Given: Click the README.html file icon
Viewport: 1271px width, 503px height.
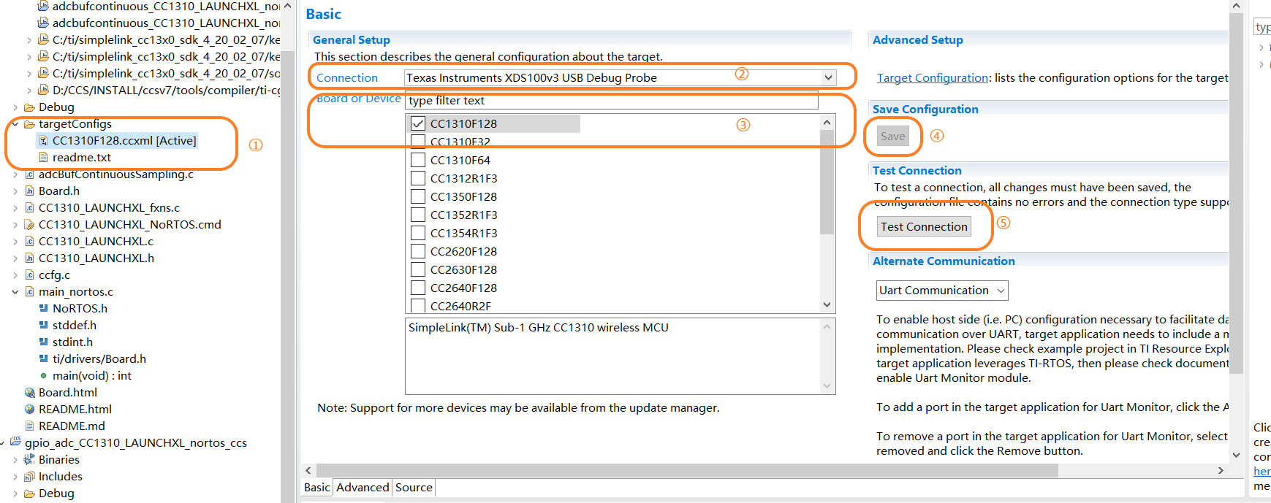Looking at the screenshot, I should 29,410.
